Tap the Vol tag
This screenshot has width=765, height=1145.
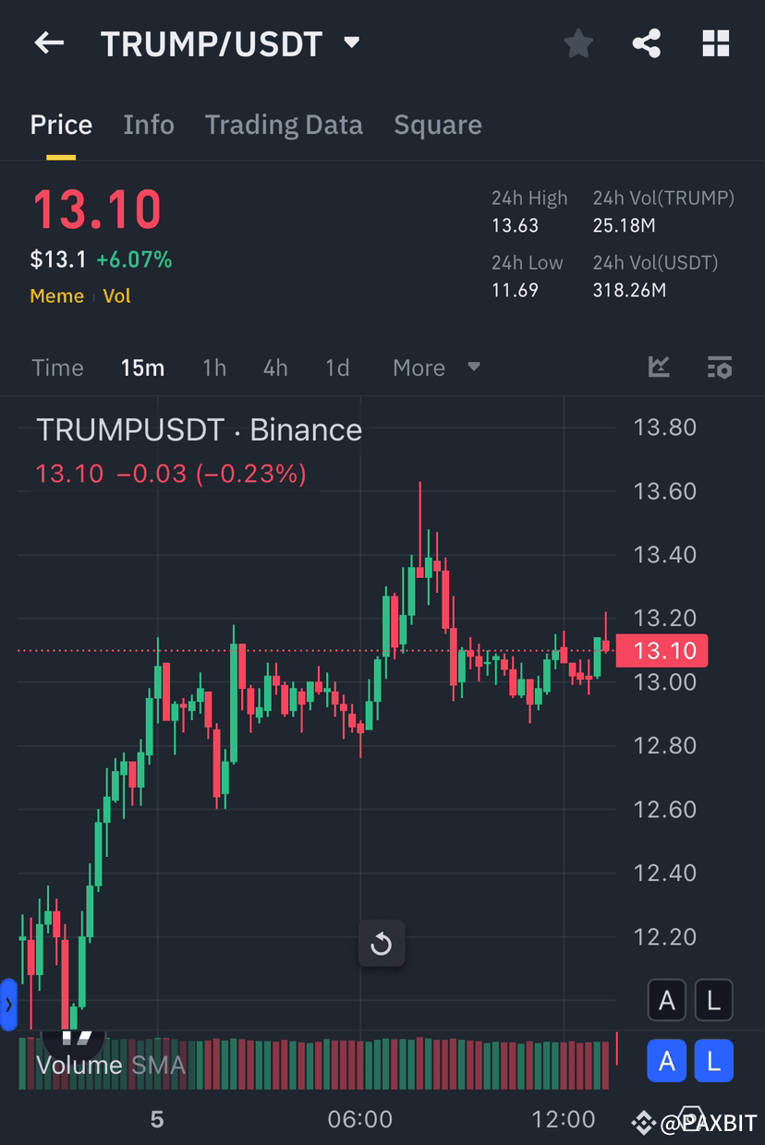pyautogui.click(x=116, y=296)
